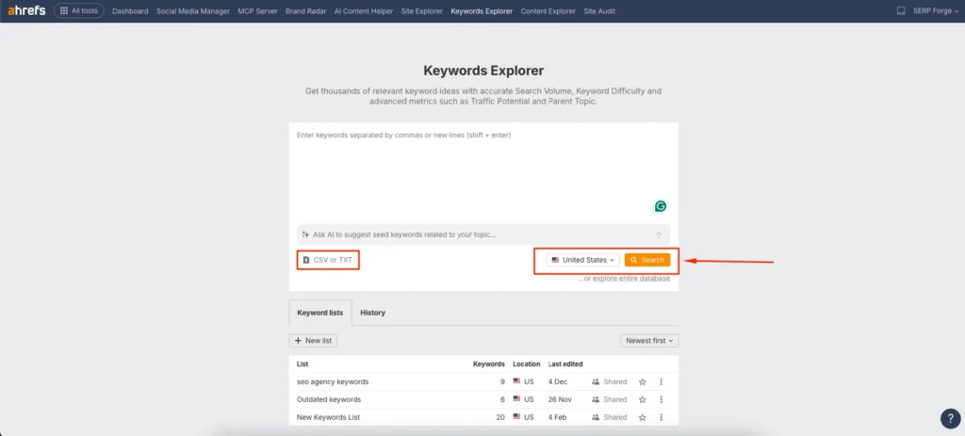Star the Outdated keywords list
Viewport: 965px width, 436px height.
coord(643,399)
